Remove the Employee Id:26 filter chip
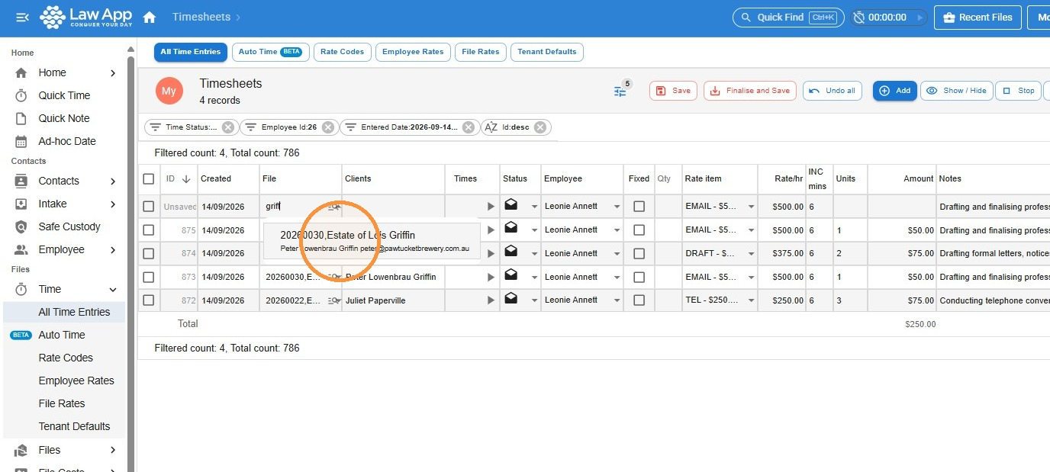Viewport: 1050px width, 472px height. (327, 127)
